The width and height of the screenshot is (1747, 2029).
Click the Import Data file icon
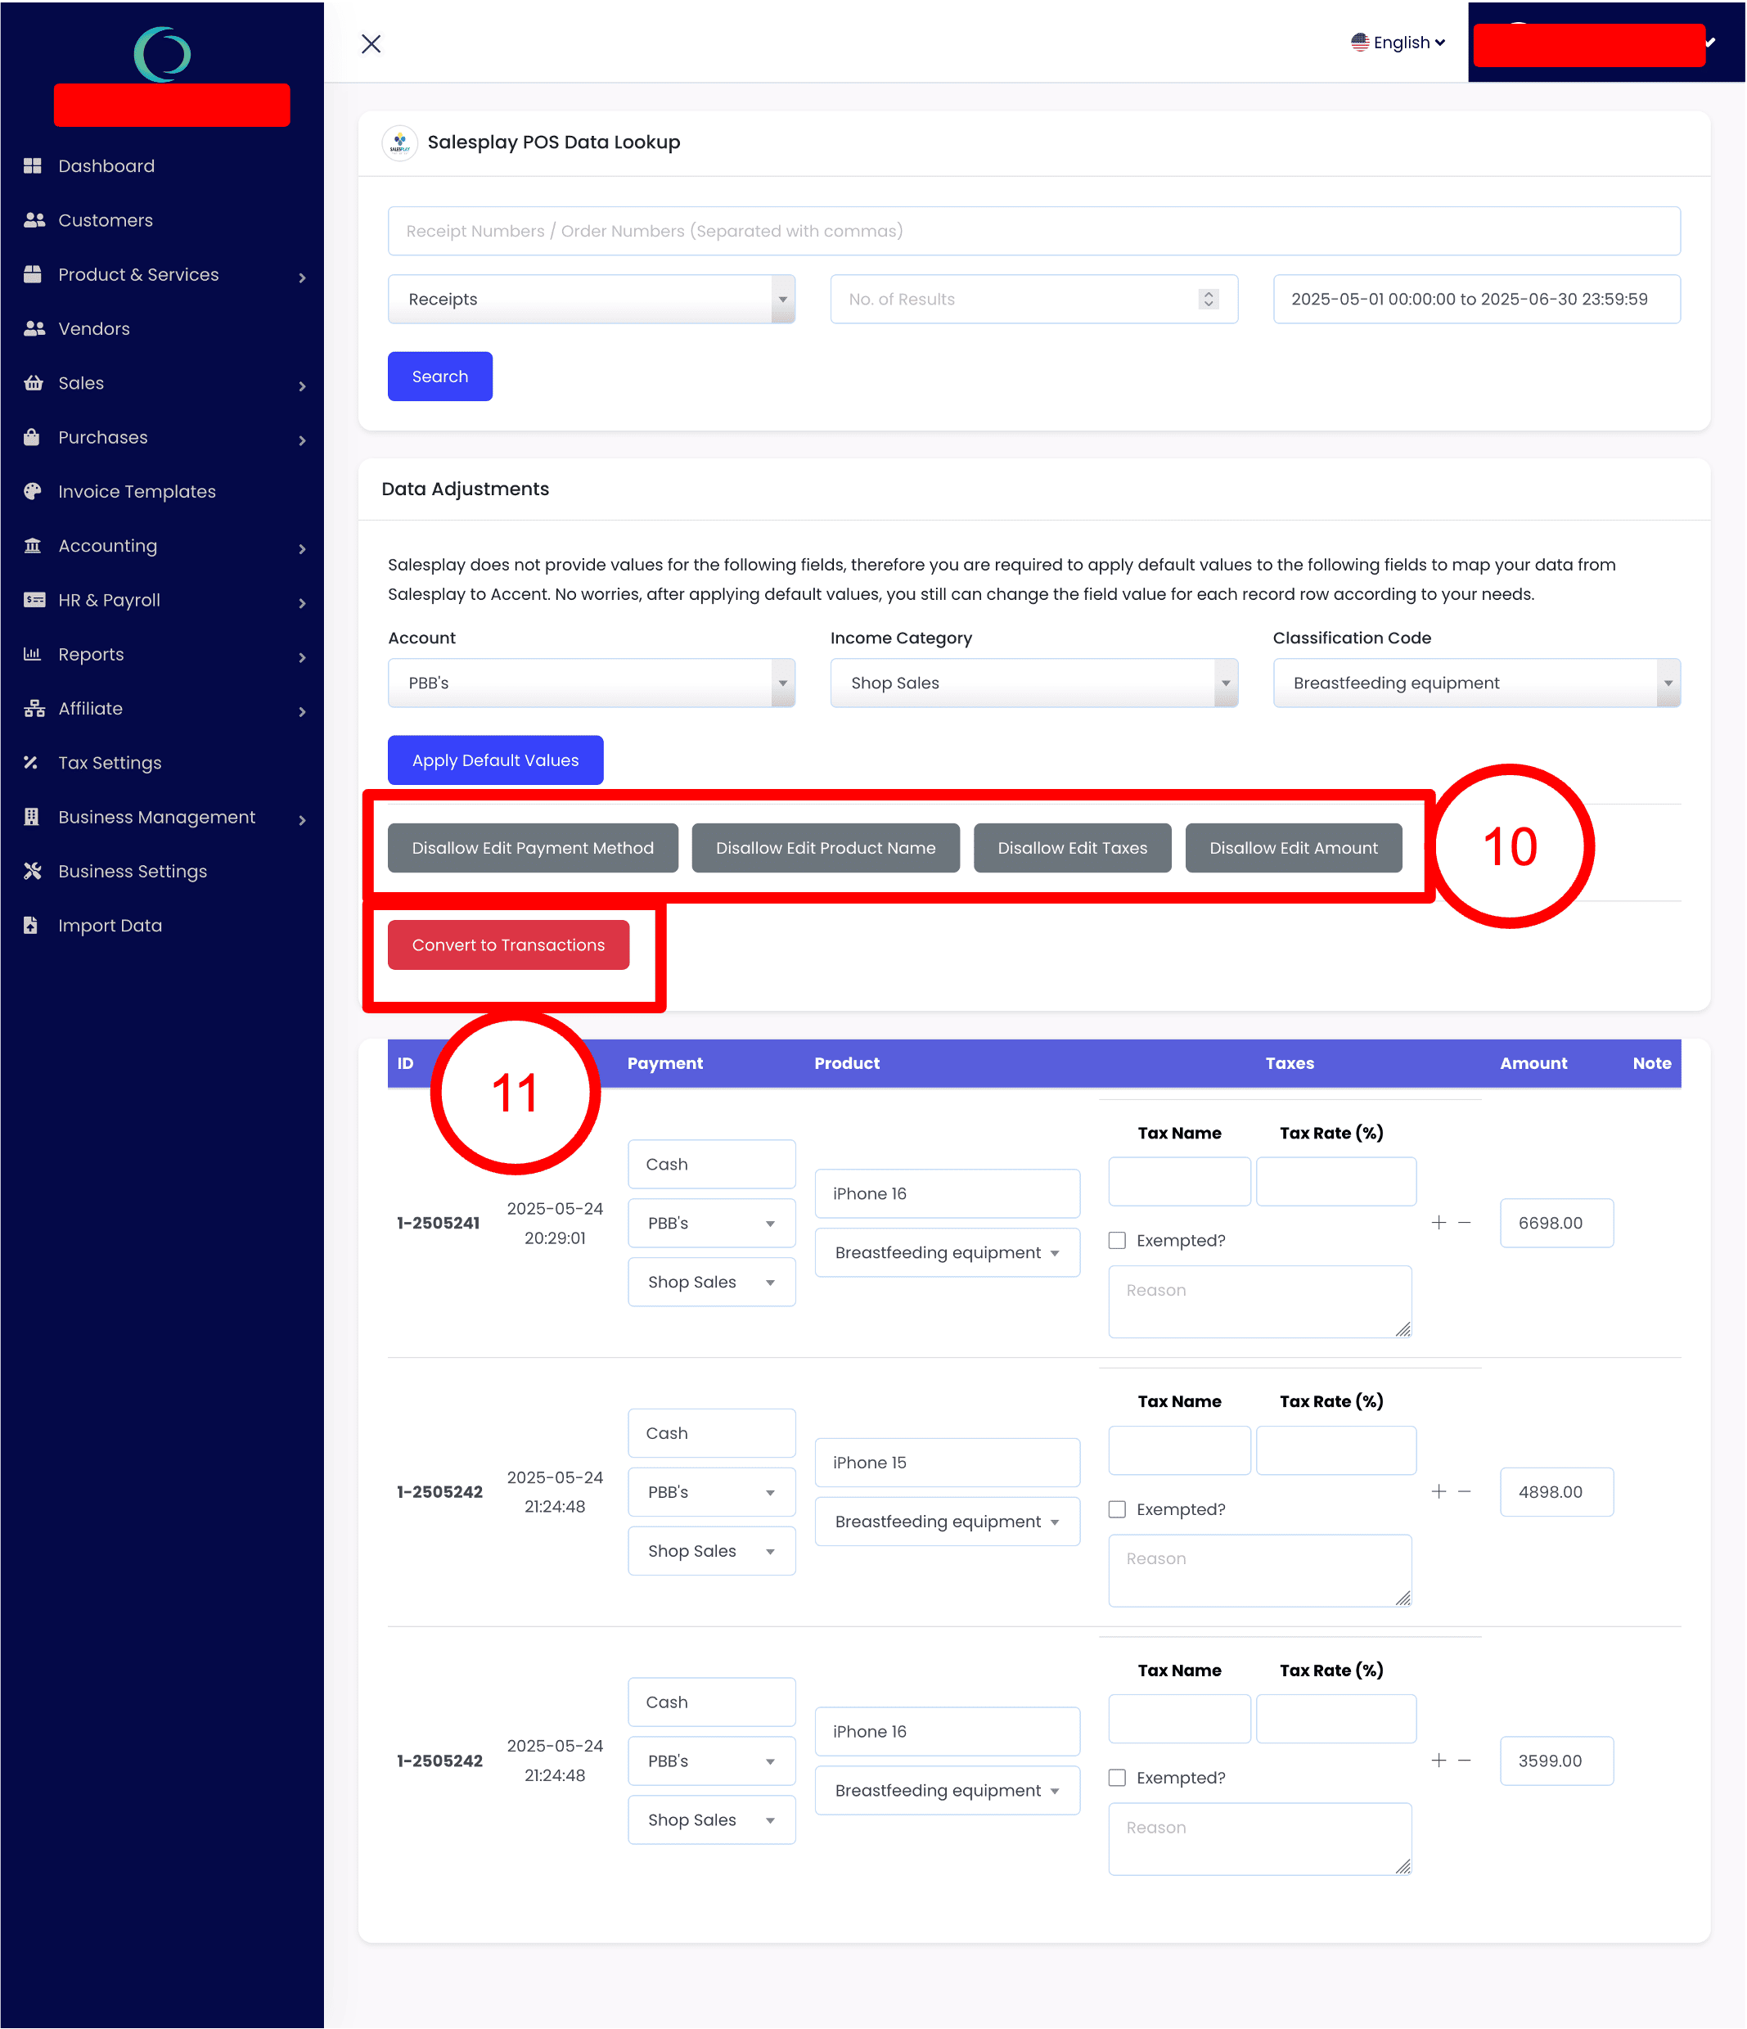tap(31, 926)
